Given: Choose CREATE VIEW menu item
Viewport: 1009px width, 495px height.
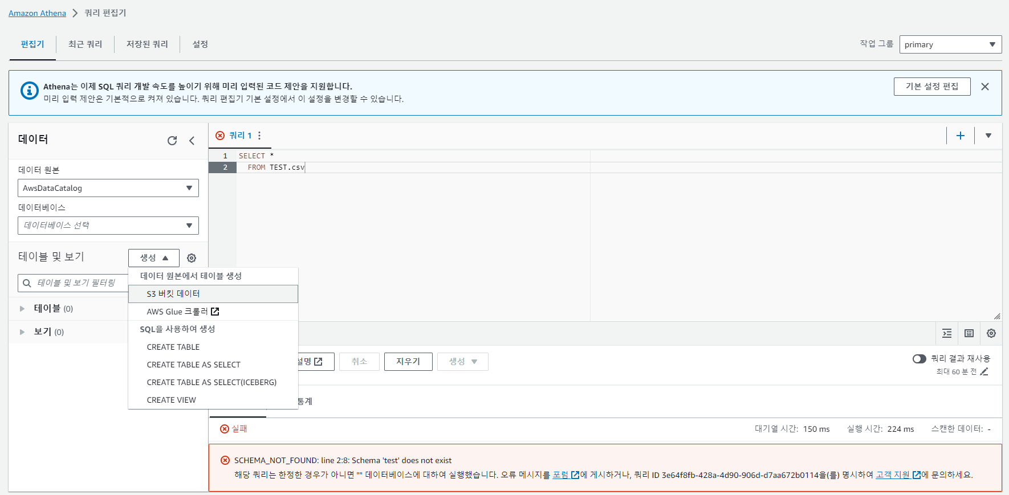Looking at the screenshot, I should [x=213, y=400].
